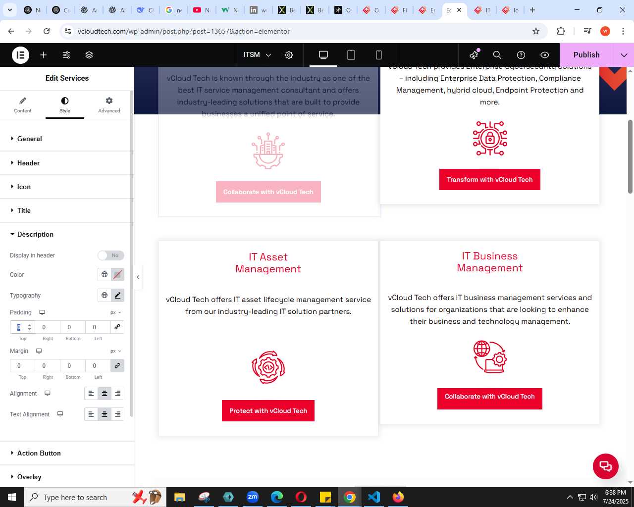This screenshot has height=507, width=634.
Task: Click the Padding Bottom input field
Action: tap(73, 327)
